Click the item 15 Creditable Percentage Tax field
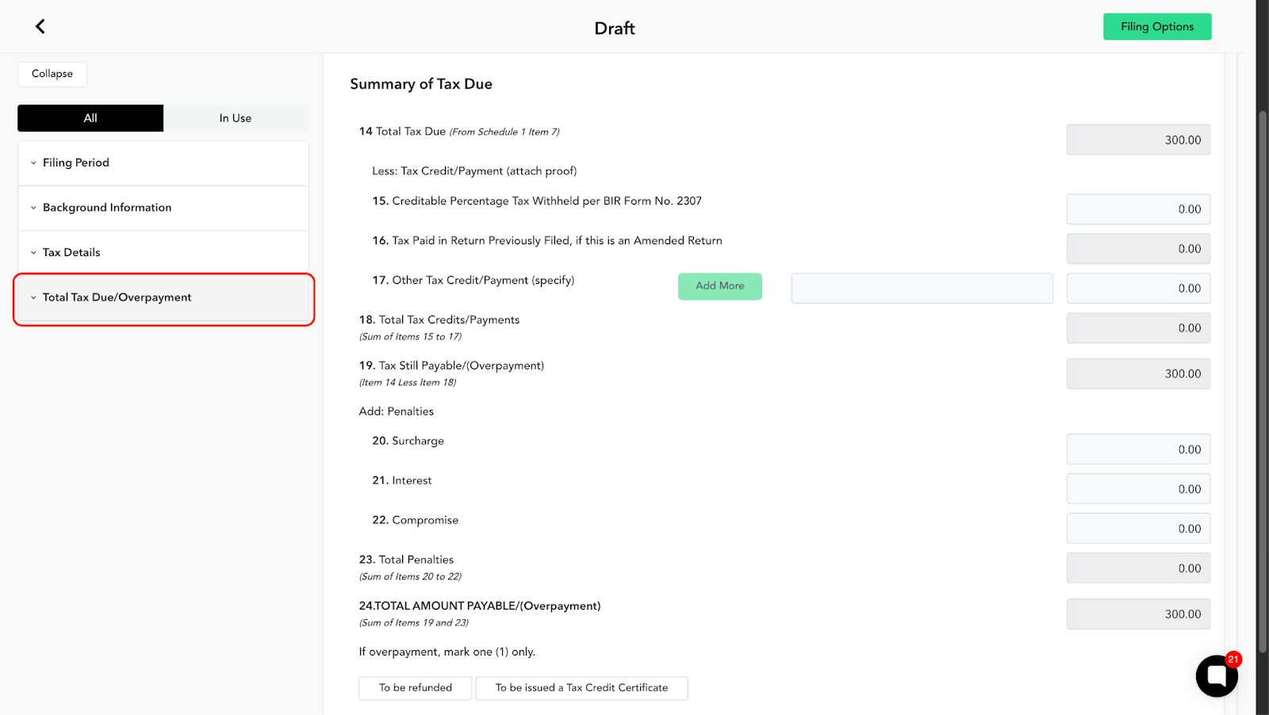 [x=1138, y=209]
